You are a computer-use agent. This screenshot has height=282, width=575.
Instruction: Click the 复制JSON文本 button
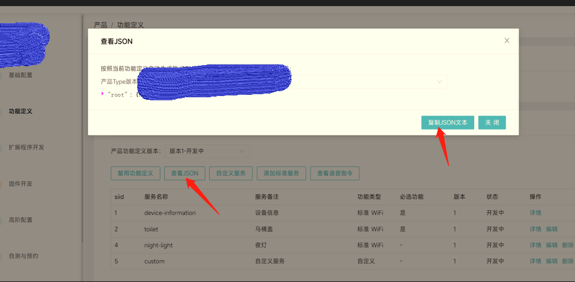447,122
